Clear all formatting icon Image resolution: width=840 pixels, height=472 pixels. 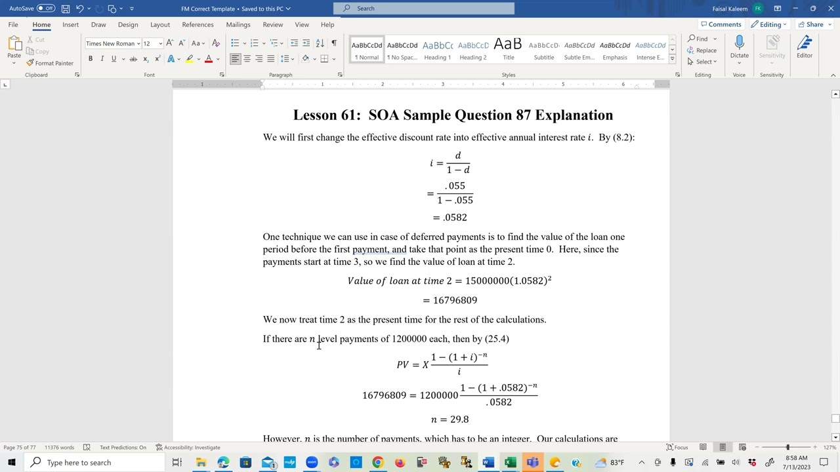pos(216,43)
